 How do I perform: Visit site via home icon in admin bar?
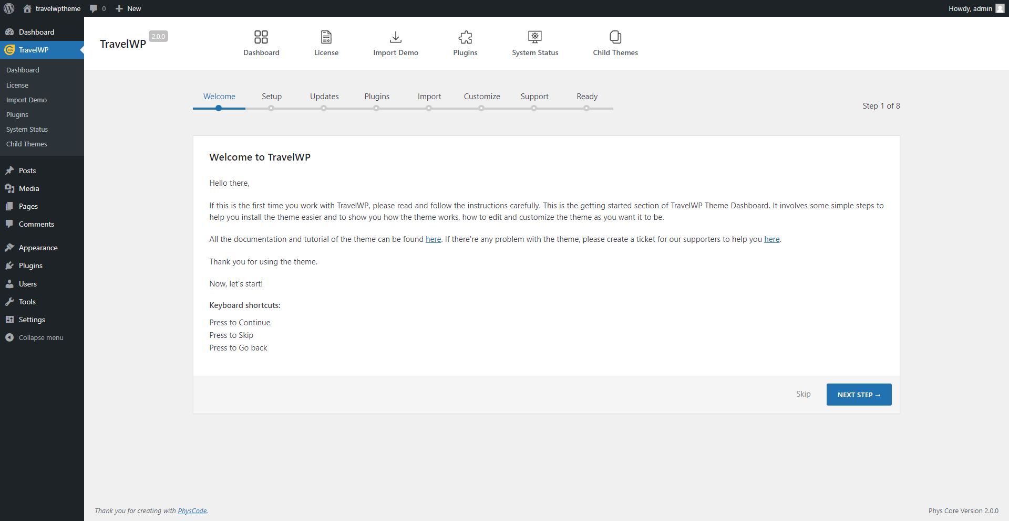27,8
